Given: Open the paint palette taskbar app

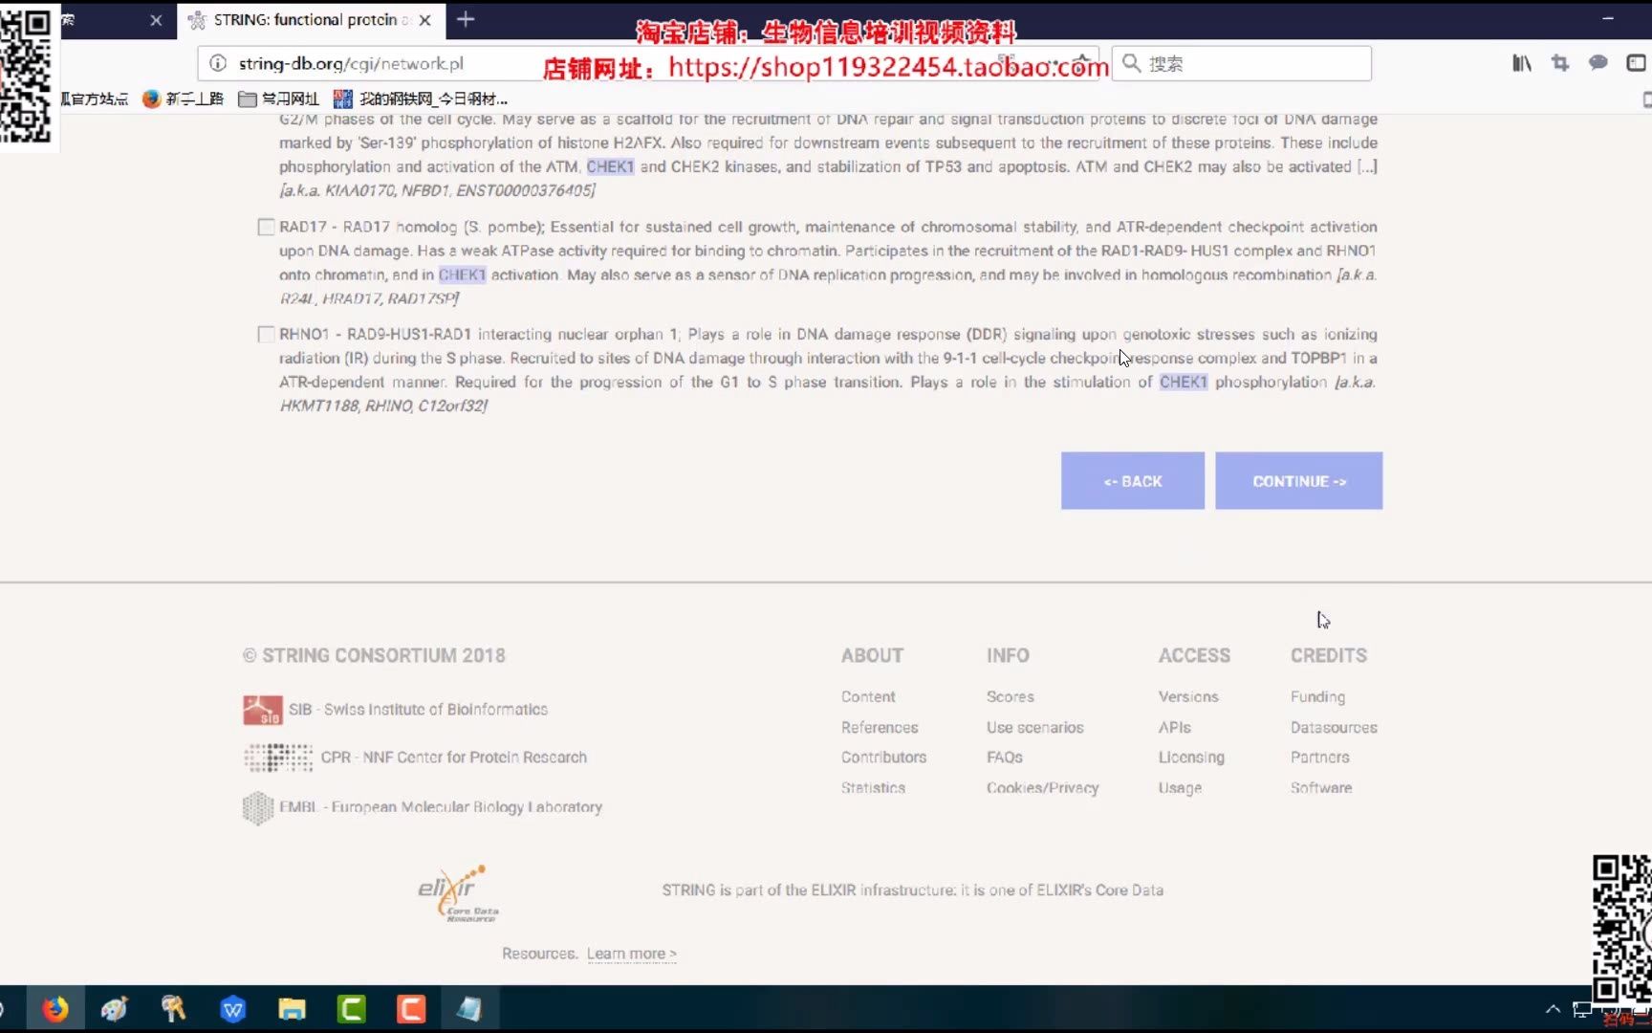Looking at the screenshot, I should pos(115,1009).
